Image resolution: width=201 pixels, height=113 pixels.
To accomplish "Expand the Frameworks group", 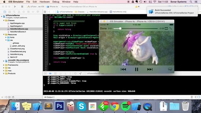I will pos(4,65).
